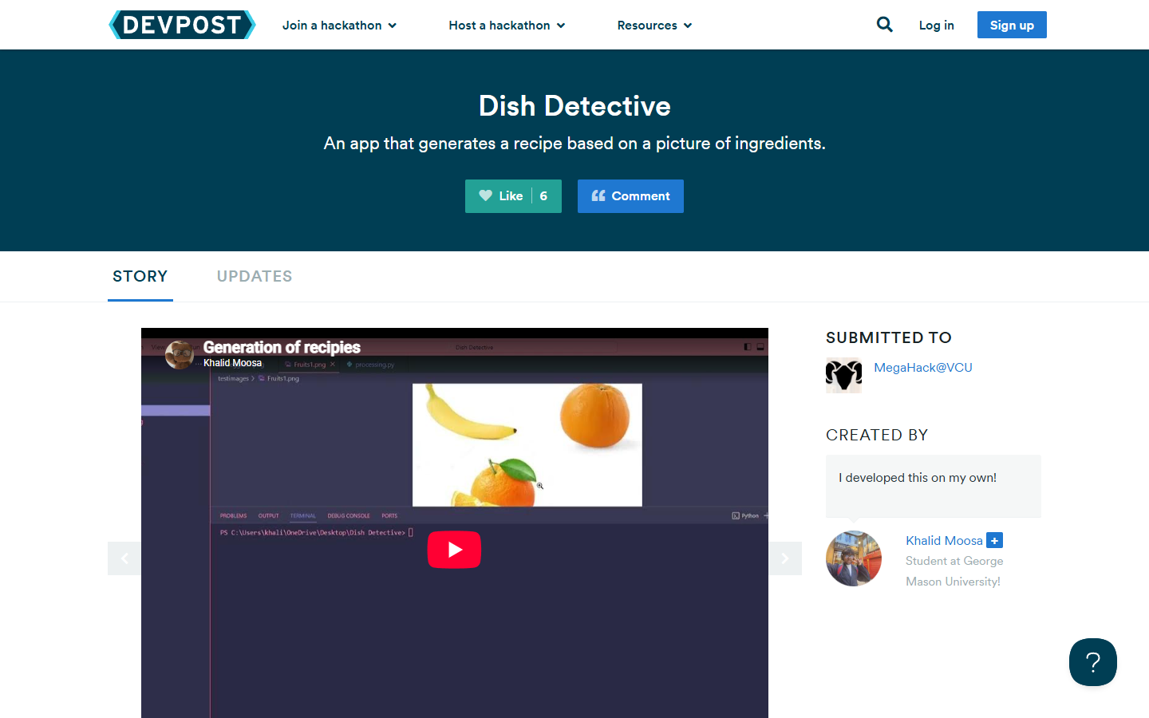1149x718 pixels.
Task: Advance to the next gallery slide
Action: (x=785, y=558)
